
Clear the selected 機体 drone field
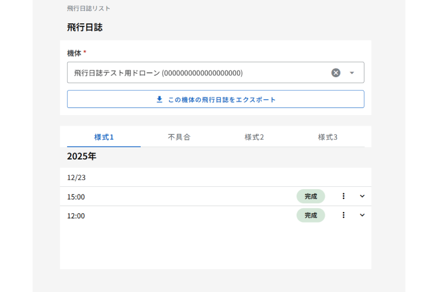pos(336,73)
